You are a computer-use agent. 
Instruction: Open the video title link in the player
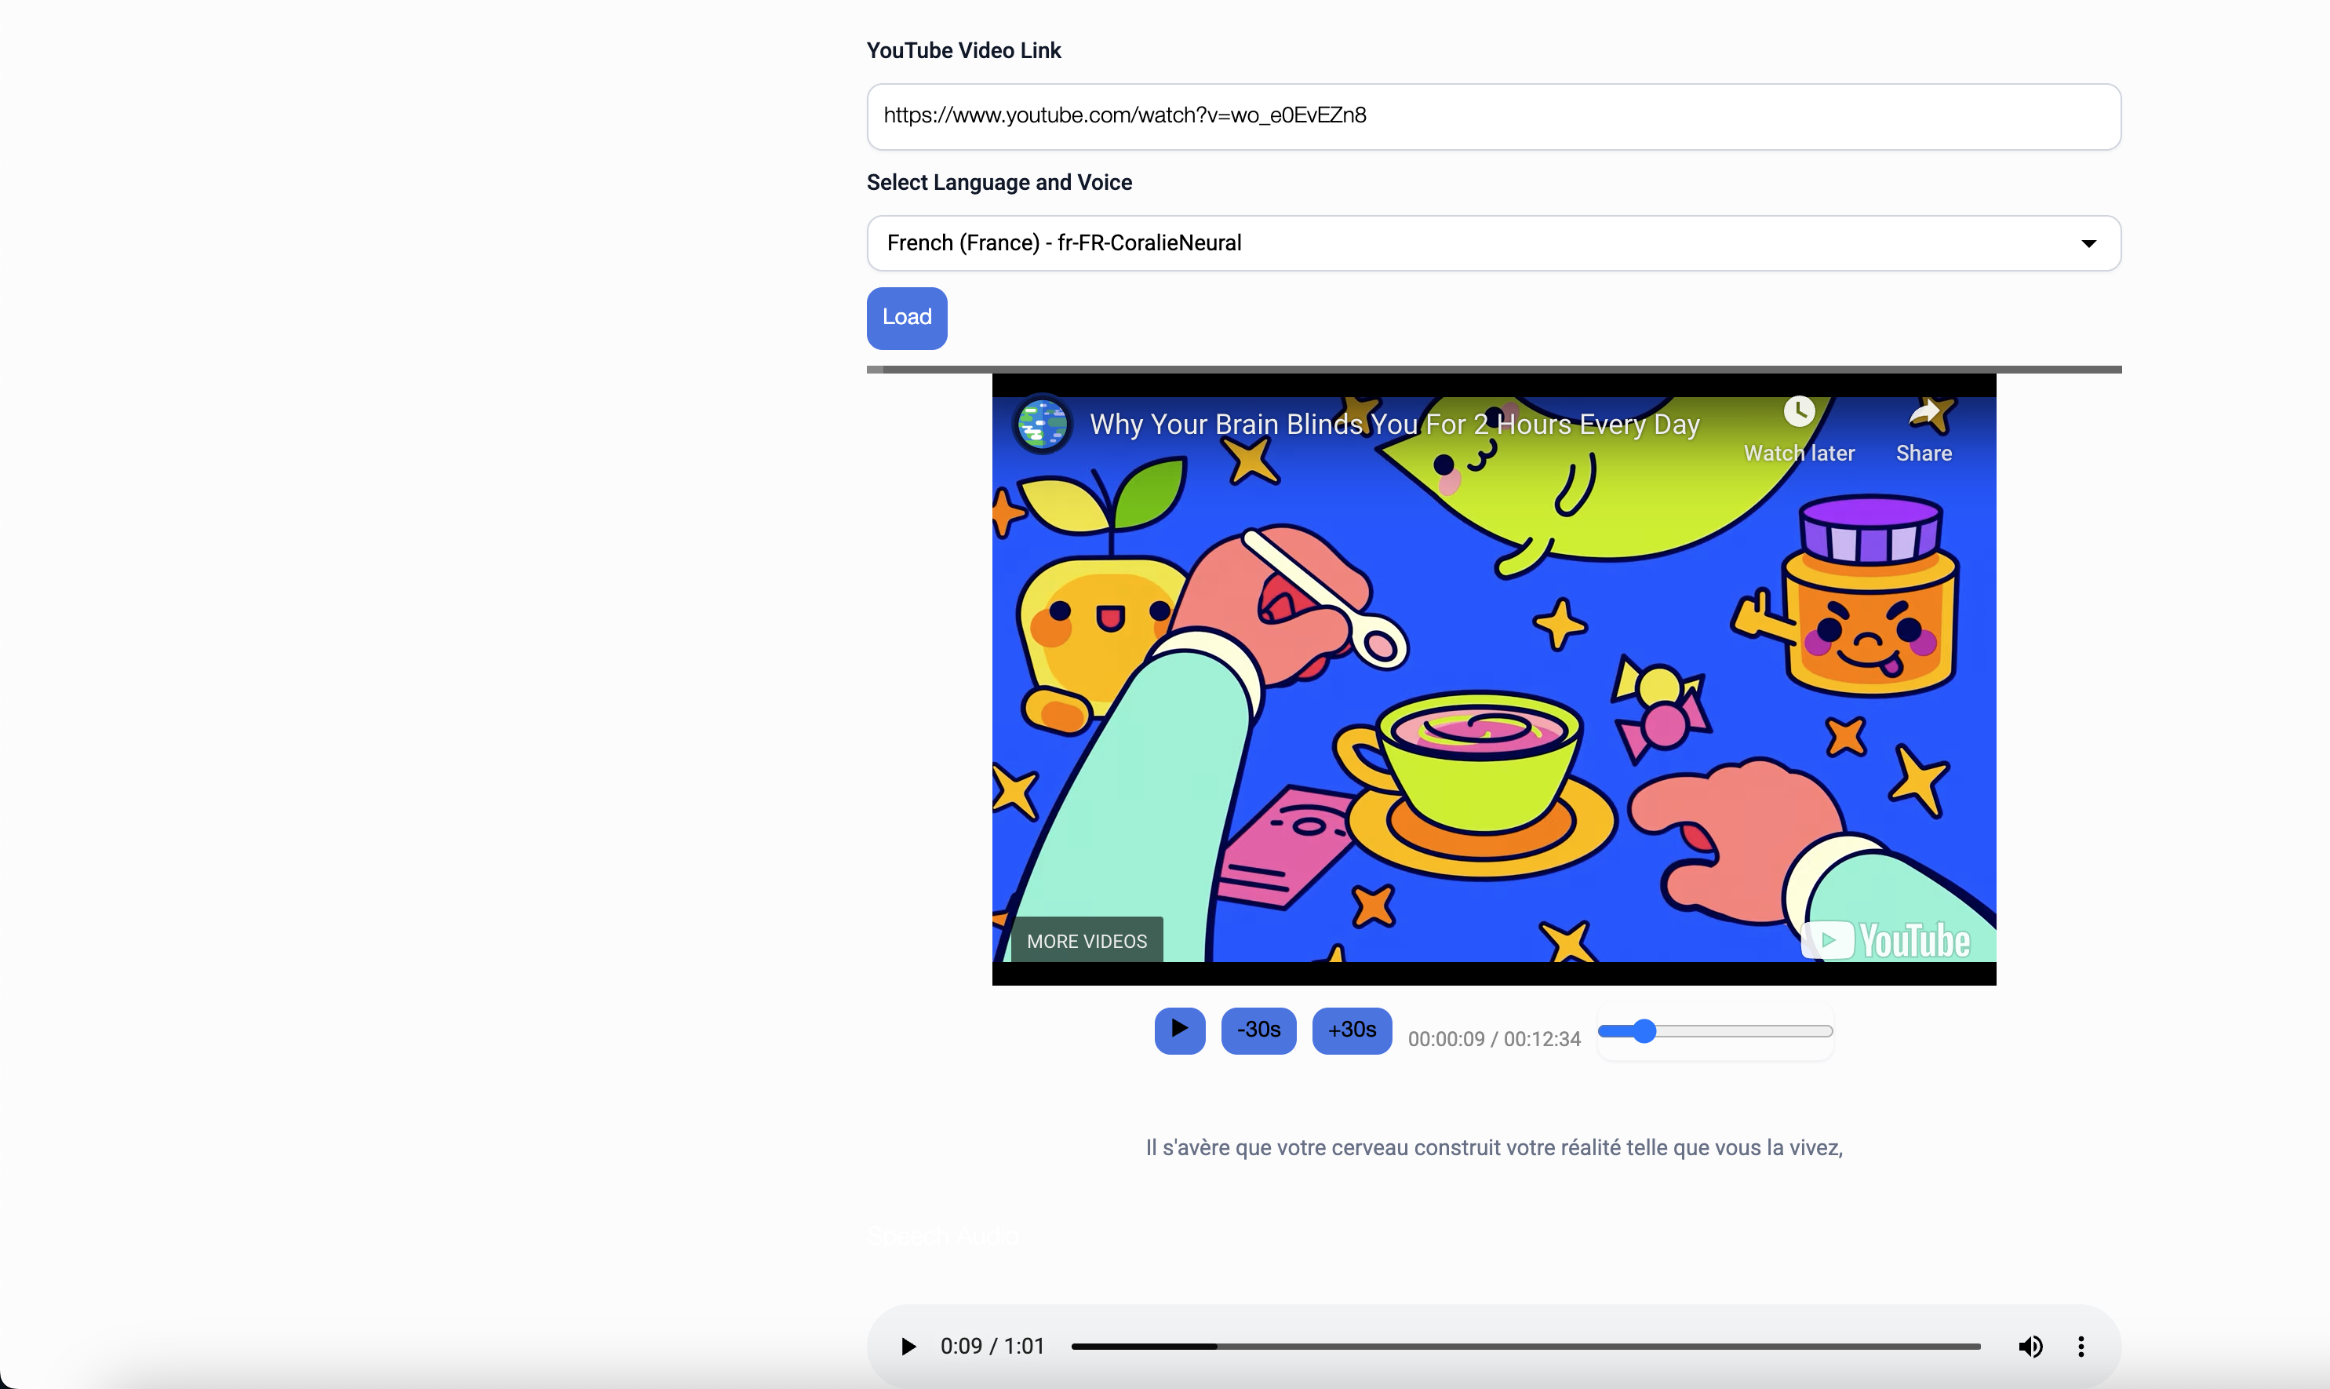(x=1393, y=423)
